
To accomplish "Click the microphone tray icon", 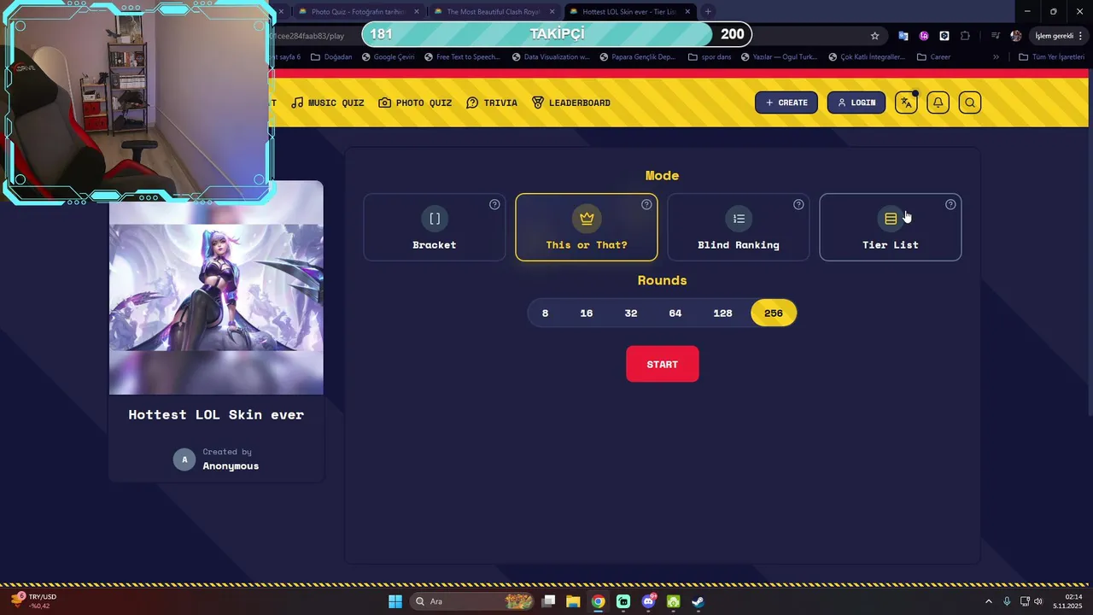I will [1007, 601].
